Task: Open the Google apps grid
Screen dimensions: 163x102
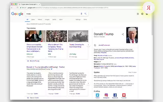Action: [x=138, y=14]
